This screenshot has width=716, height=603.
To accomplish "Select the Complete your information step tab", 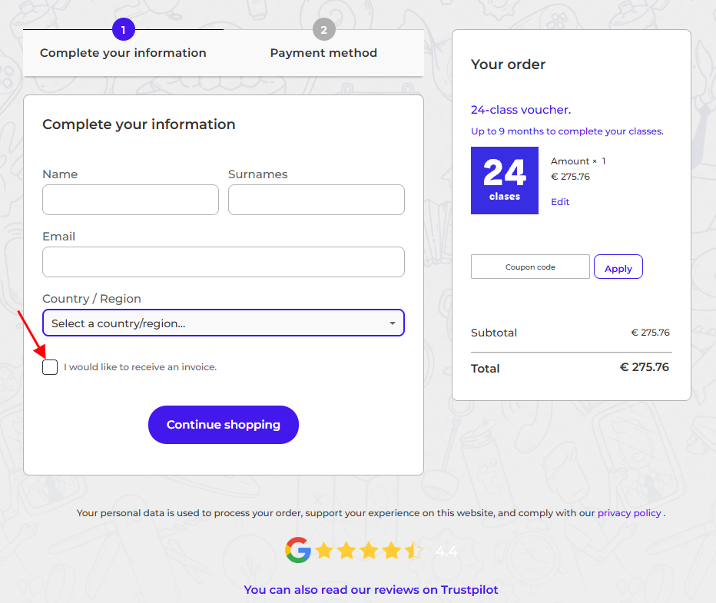I will click(123, 53).
